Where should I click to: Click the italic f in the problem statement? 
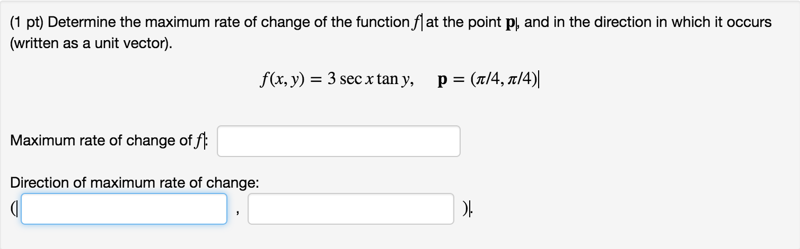415,23
